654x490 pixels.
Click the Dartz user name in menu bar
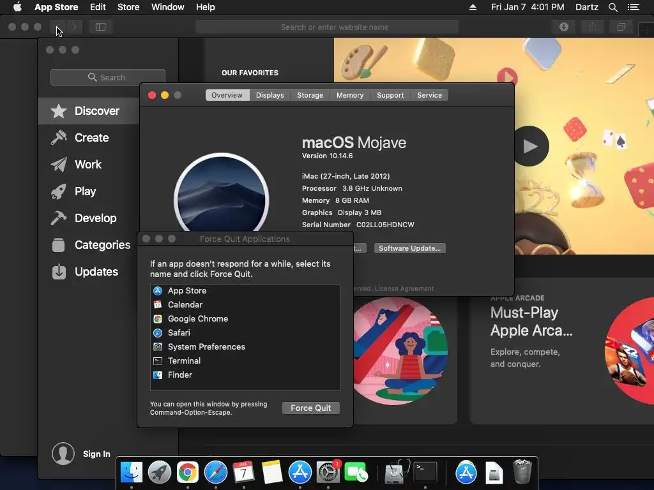(x=586, y=7)
